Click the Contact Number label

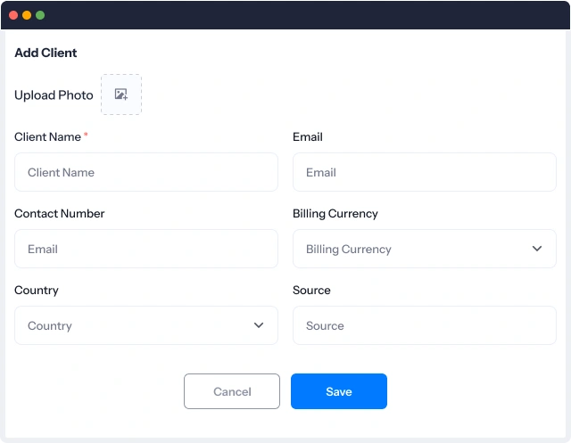[x=60, y=214]
